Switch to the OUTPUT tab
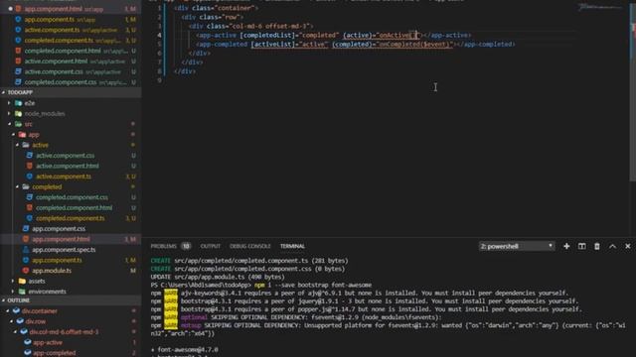This screenshot has width=636, height=357. point(210,246)
